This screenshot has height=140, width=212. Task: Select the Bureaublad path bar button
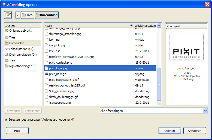click(x=47, y=15)
